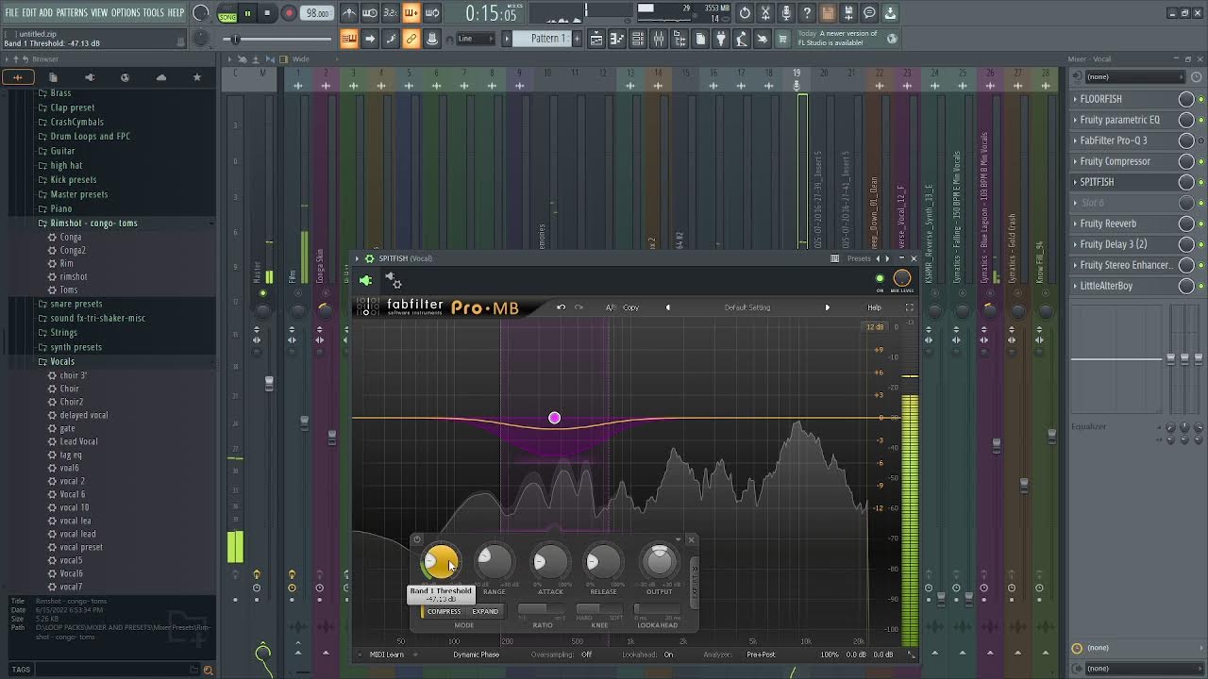Open the VIEW menu

(99, 12)
